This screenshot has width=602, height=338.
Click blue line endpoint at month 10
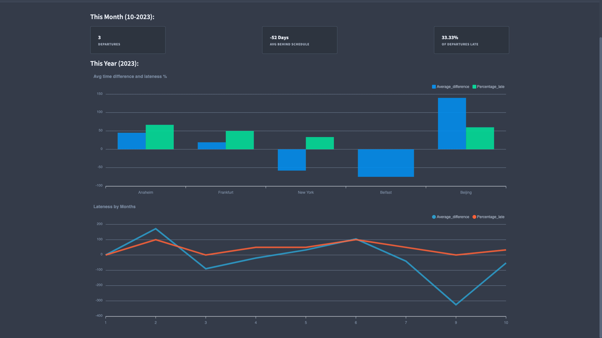point(506,263)
